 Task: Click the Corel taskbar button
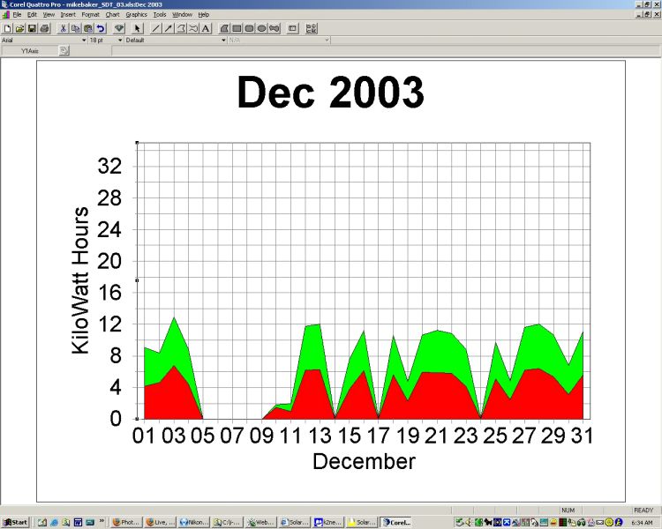pos(396,522)
